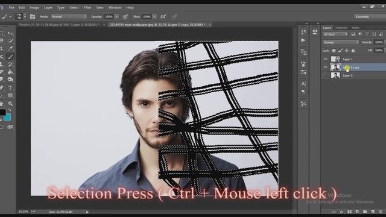
Task: Open the Layer menu
Action: tap(48, 8)
